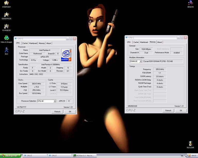Click the Multiplier x 15.0 field
The width and height of the screenshot is (198, 158).
(36, 87)
